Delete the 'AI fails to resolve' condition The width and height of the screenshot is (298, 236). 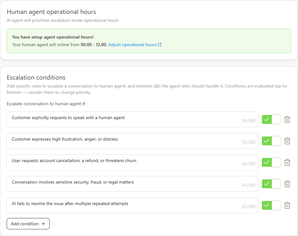(x=287, y=205)
